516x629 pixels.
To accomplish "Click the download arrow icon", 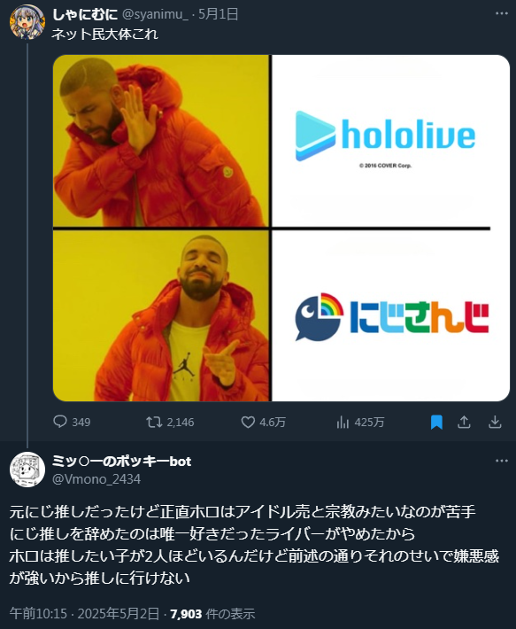I will [495, 422].
